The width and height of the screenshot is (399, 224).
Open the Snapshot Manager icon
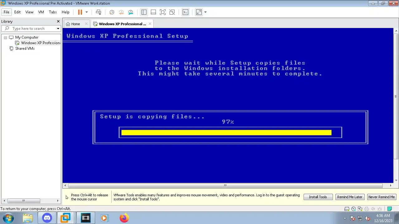point(131,12)
